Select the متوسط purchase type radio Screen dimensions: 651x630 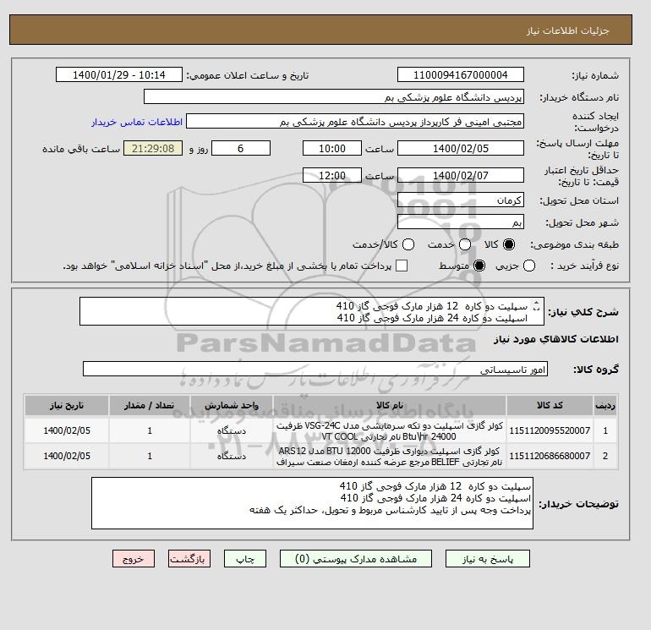(x=479, y=266)
